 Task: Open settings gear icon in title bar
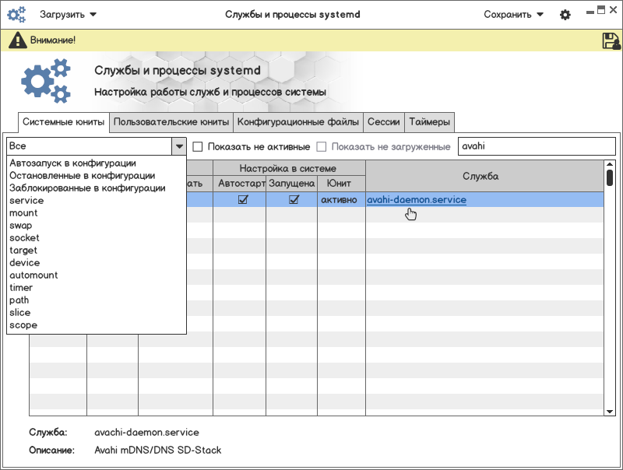click(565, 15)
